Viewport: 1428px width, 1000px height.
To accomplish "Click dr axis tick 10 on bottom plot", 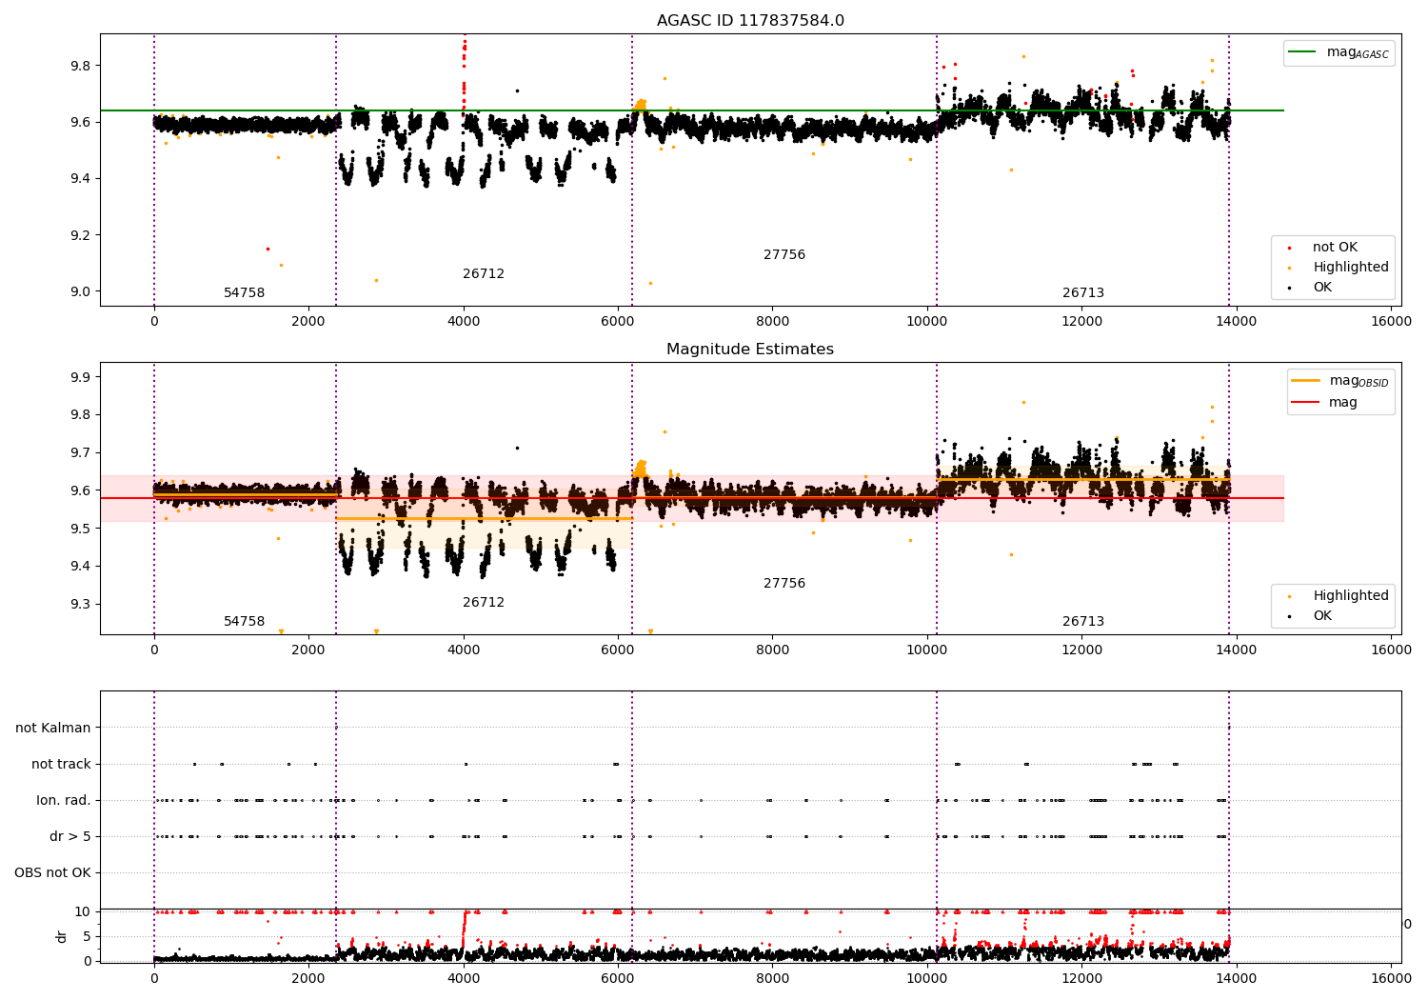I will [83, 912].
